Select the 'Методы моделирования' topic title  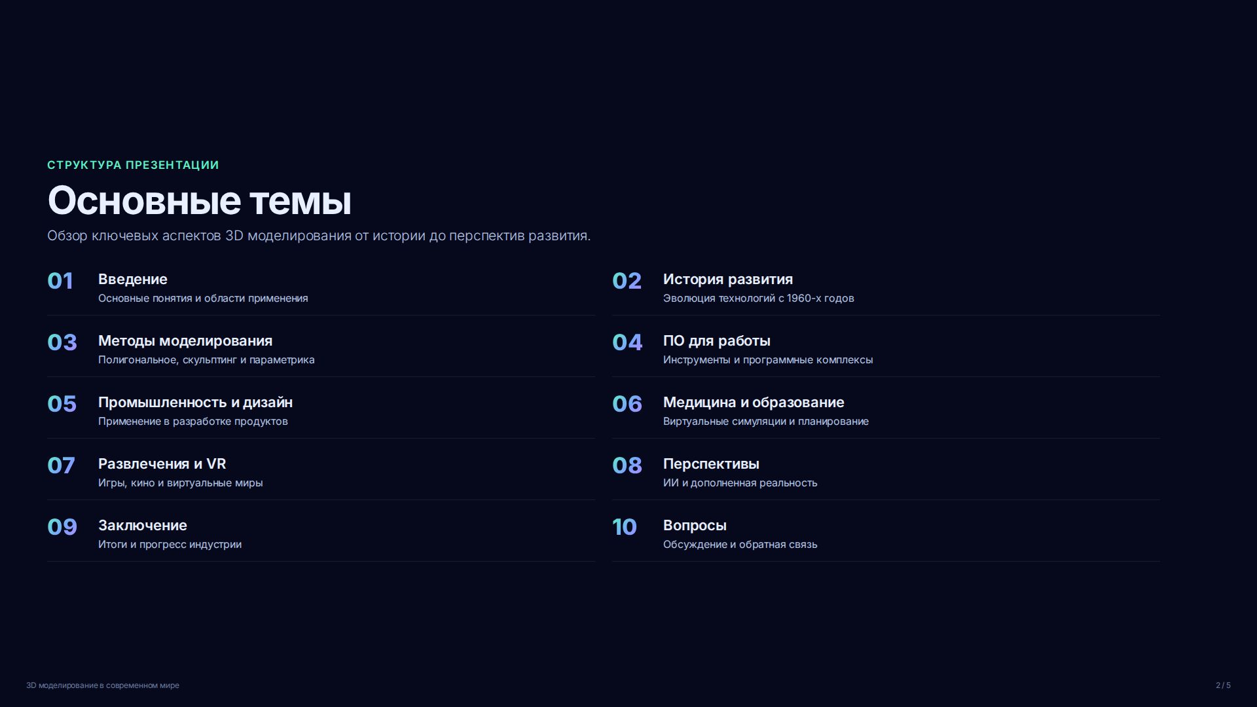point(185,340)
